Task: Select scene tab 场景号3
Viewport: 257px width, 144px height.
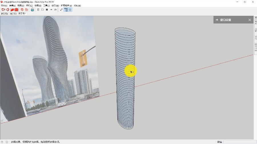Action: (x=22, y=14)
